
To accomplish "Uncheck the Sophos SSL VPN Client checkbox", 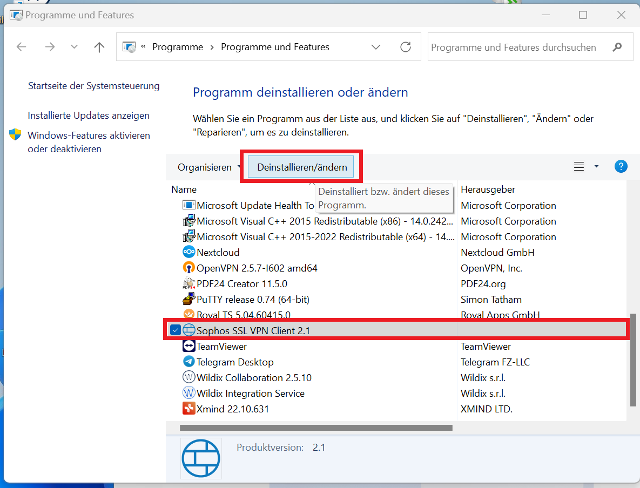I will [175, 330].
